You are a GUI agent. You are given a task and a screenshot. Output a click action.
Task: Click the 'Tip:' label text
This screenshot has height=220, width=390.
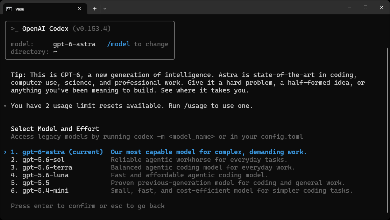pyautogui.click(x=19, y=75)
